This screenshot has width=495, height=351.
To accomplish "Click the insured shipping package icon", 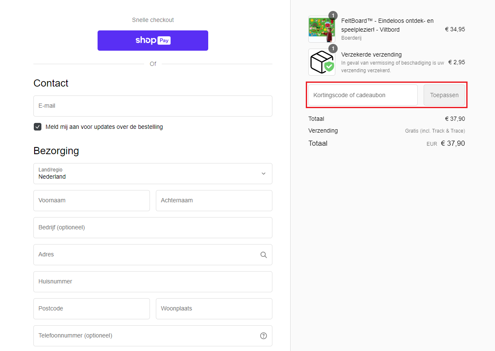I will point(321,62).
